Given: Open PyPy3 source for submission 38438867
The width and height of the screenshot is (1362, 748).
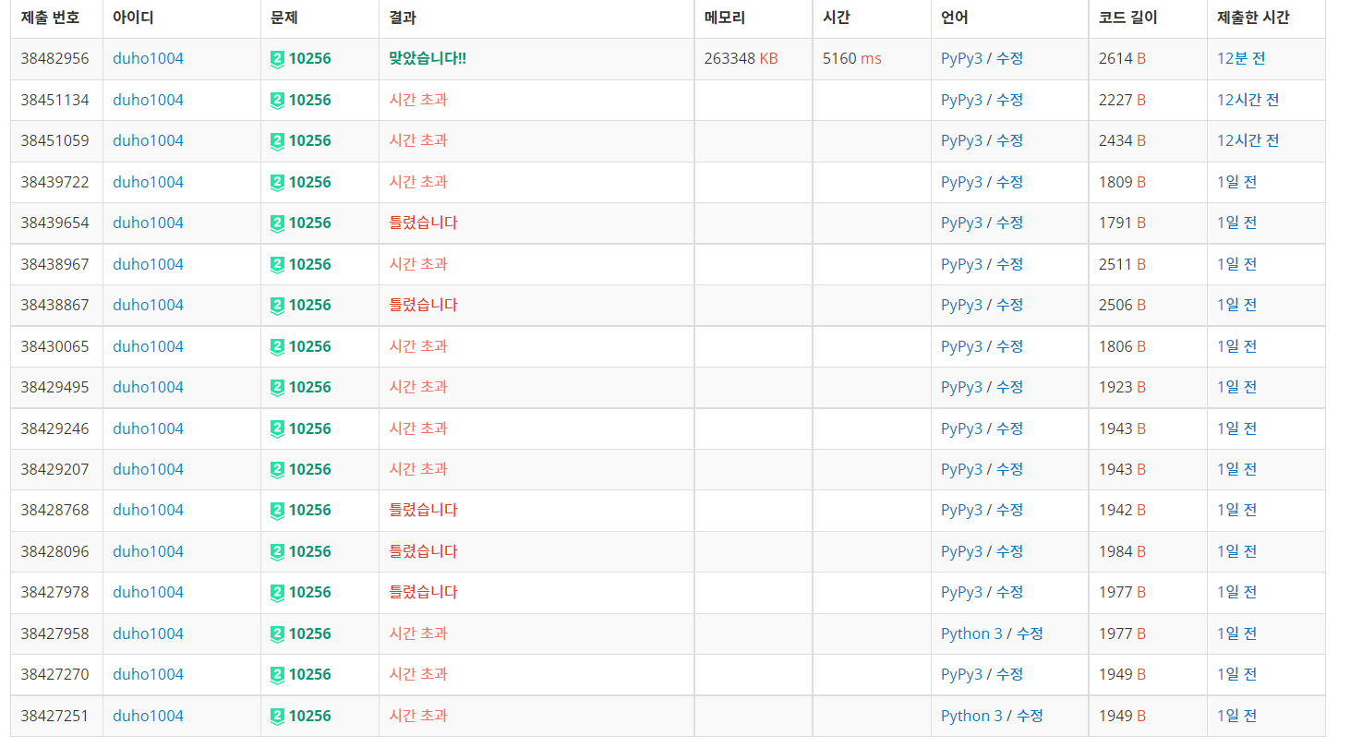Looking at the screenshot, I should [x=961, y=305].
